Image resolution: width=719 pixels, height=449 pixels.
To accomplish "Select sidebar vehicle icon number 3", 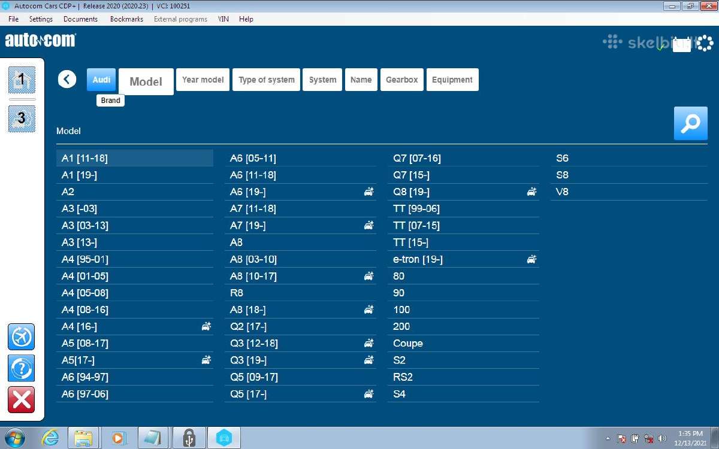I will [x=22, y=119].
